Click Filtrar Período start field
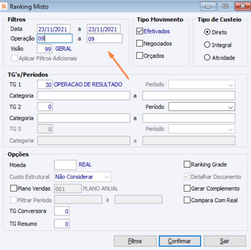 pyautogui.click(x=78, y=199)
